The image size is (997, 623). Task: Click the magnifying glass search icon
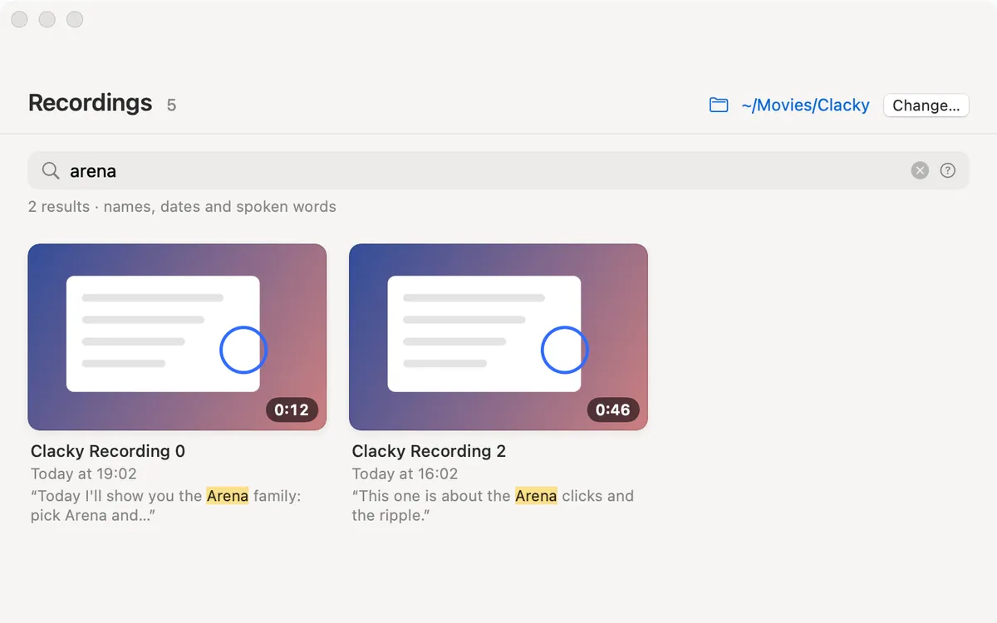point(51,170)
